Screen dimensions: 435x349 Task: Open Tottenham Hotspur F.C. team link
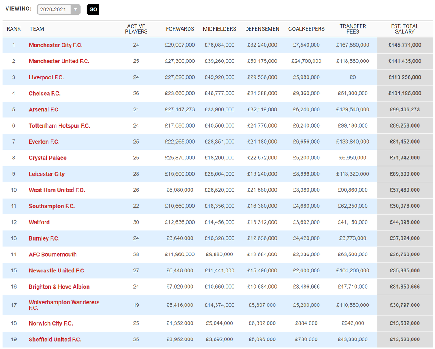click(x=59, y=125)
